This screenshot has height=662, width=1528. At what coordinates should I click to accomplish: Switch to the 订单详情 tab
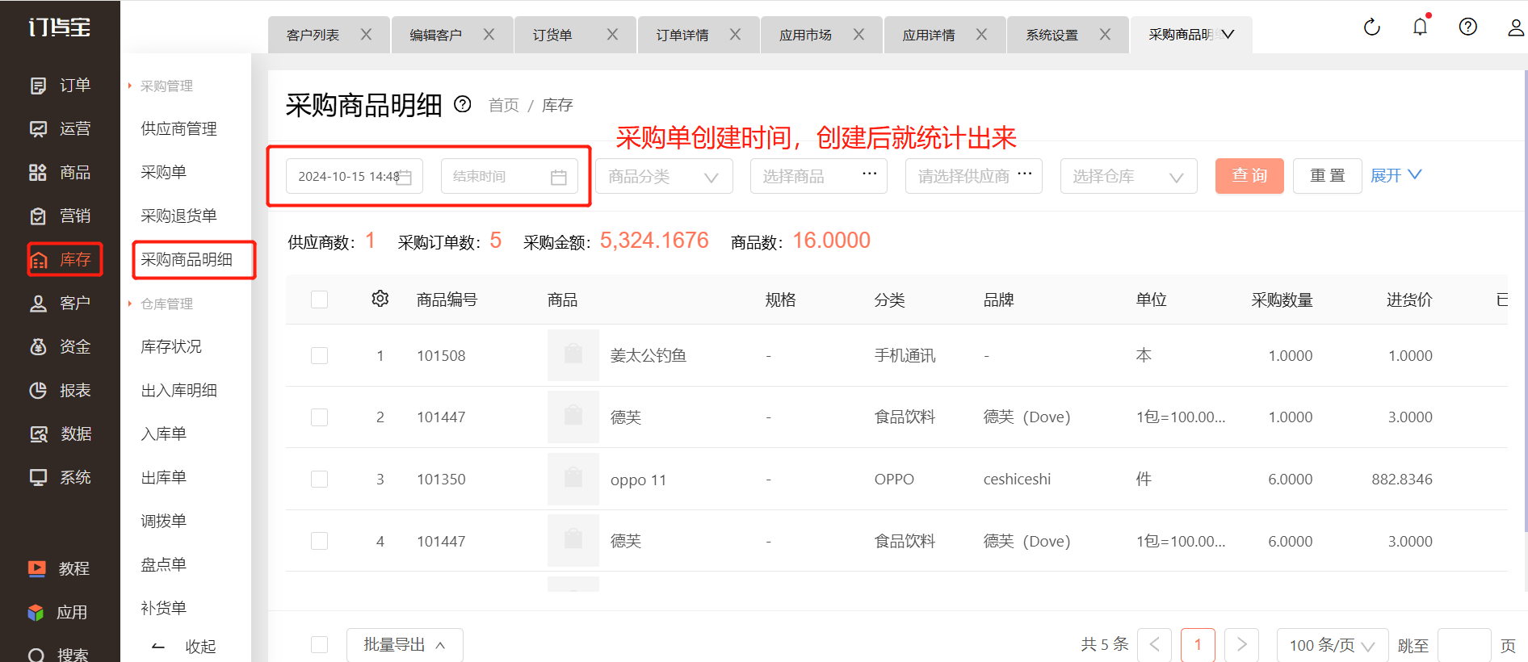(682, 36)
